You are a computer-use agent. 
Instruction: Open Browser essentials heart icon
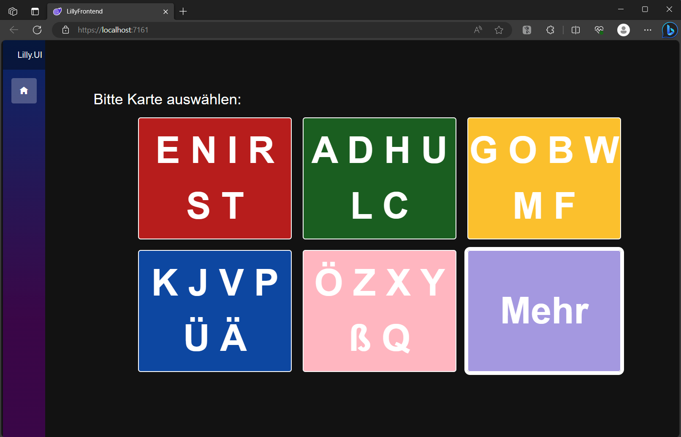599,30
